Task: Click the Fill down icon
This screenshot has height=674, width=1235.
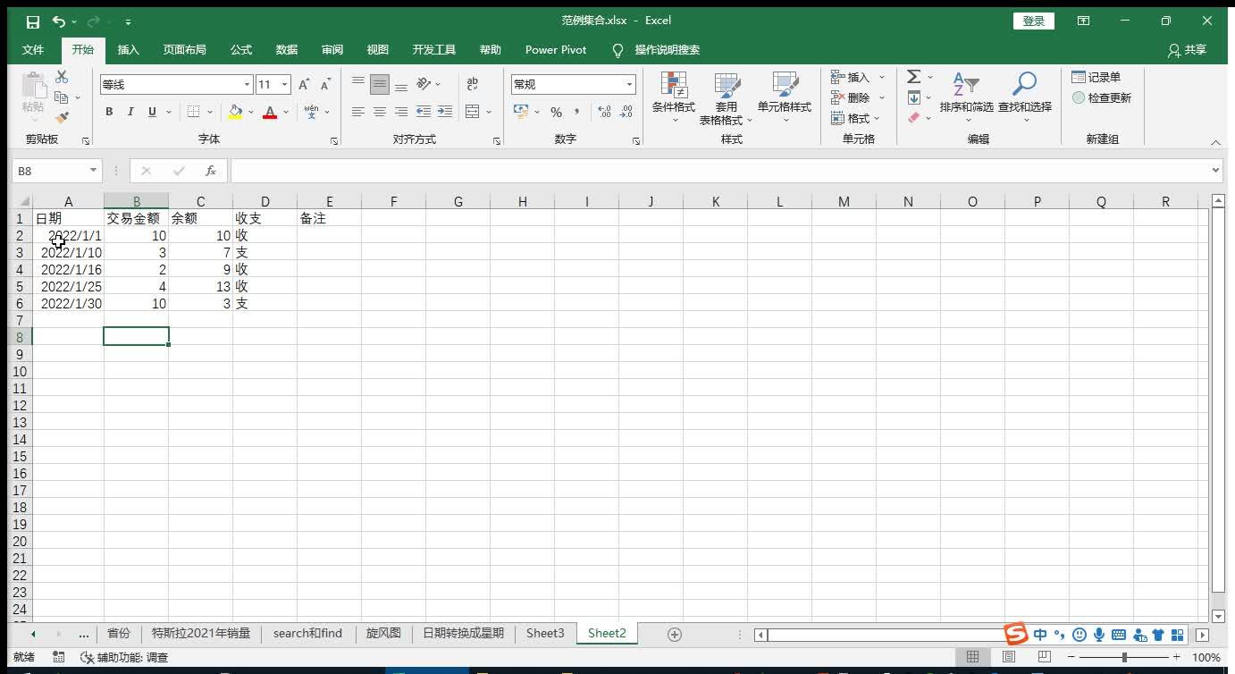Action: point(913,97)
